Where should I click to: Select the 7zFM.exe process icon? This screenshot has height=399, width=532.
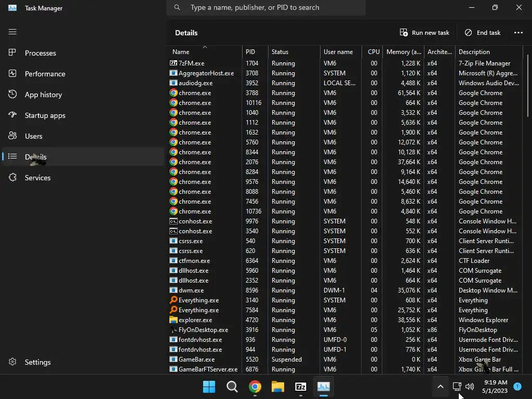[174, 63]
